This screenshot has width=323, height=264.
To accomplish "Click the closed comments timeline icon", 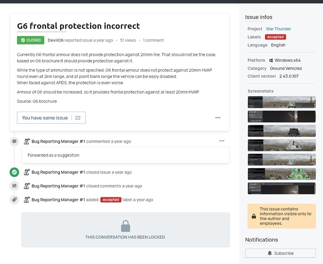I will pyautogui.click(x=14, y=186).
